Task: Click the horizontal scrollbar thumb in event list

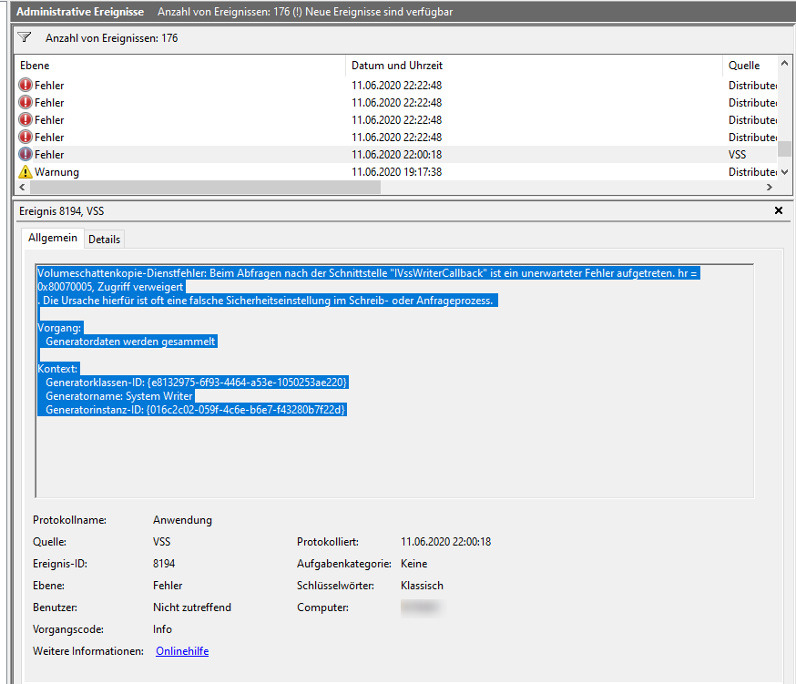Action: 205,187
